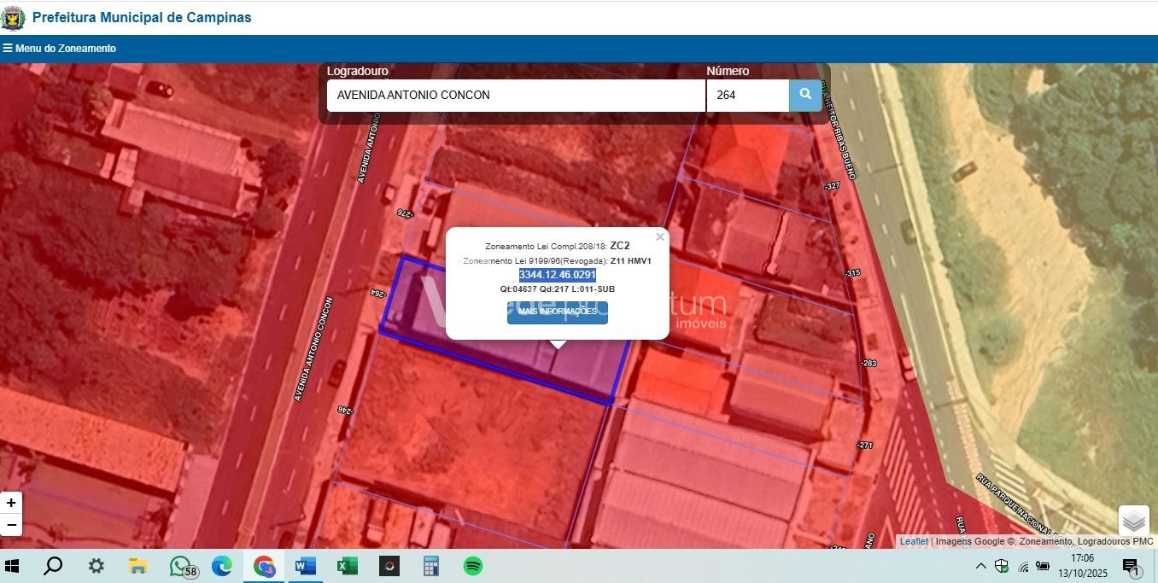The width and height of the screenshot is (1158, 583).
Task: Open WhatsApp from the taskbar
Action: point(181,566)
